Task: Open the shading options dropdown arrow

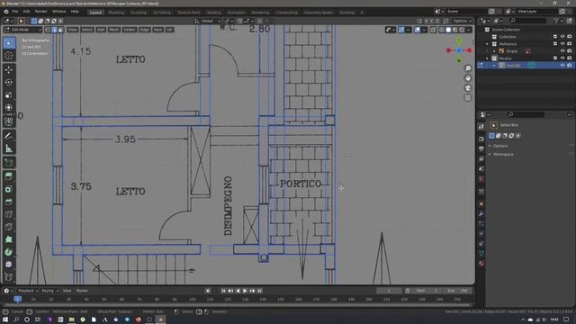Action: pos(469,30)
